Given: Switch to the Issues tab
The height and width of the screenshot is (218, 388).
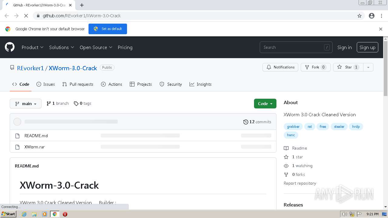Looking at the screenshot, I should click(45, 84).
